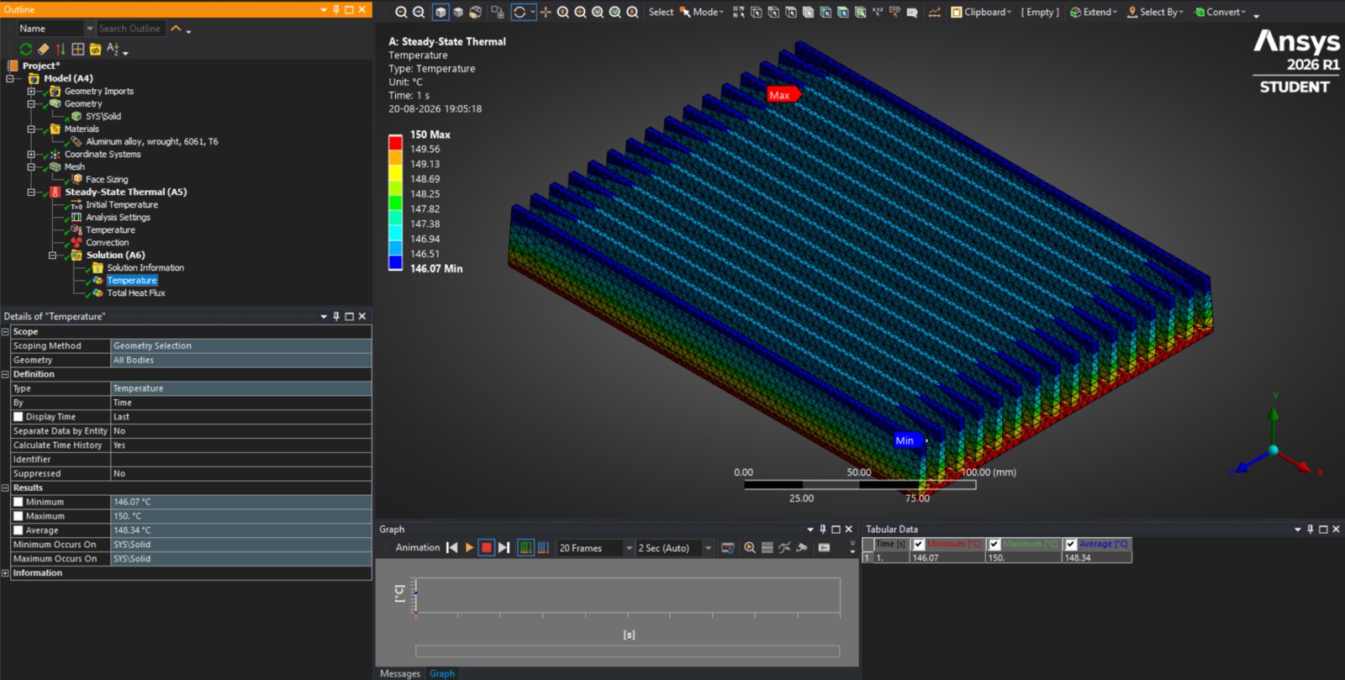
Task: Open the Extend dropdown
Action: pos(1093,12)
